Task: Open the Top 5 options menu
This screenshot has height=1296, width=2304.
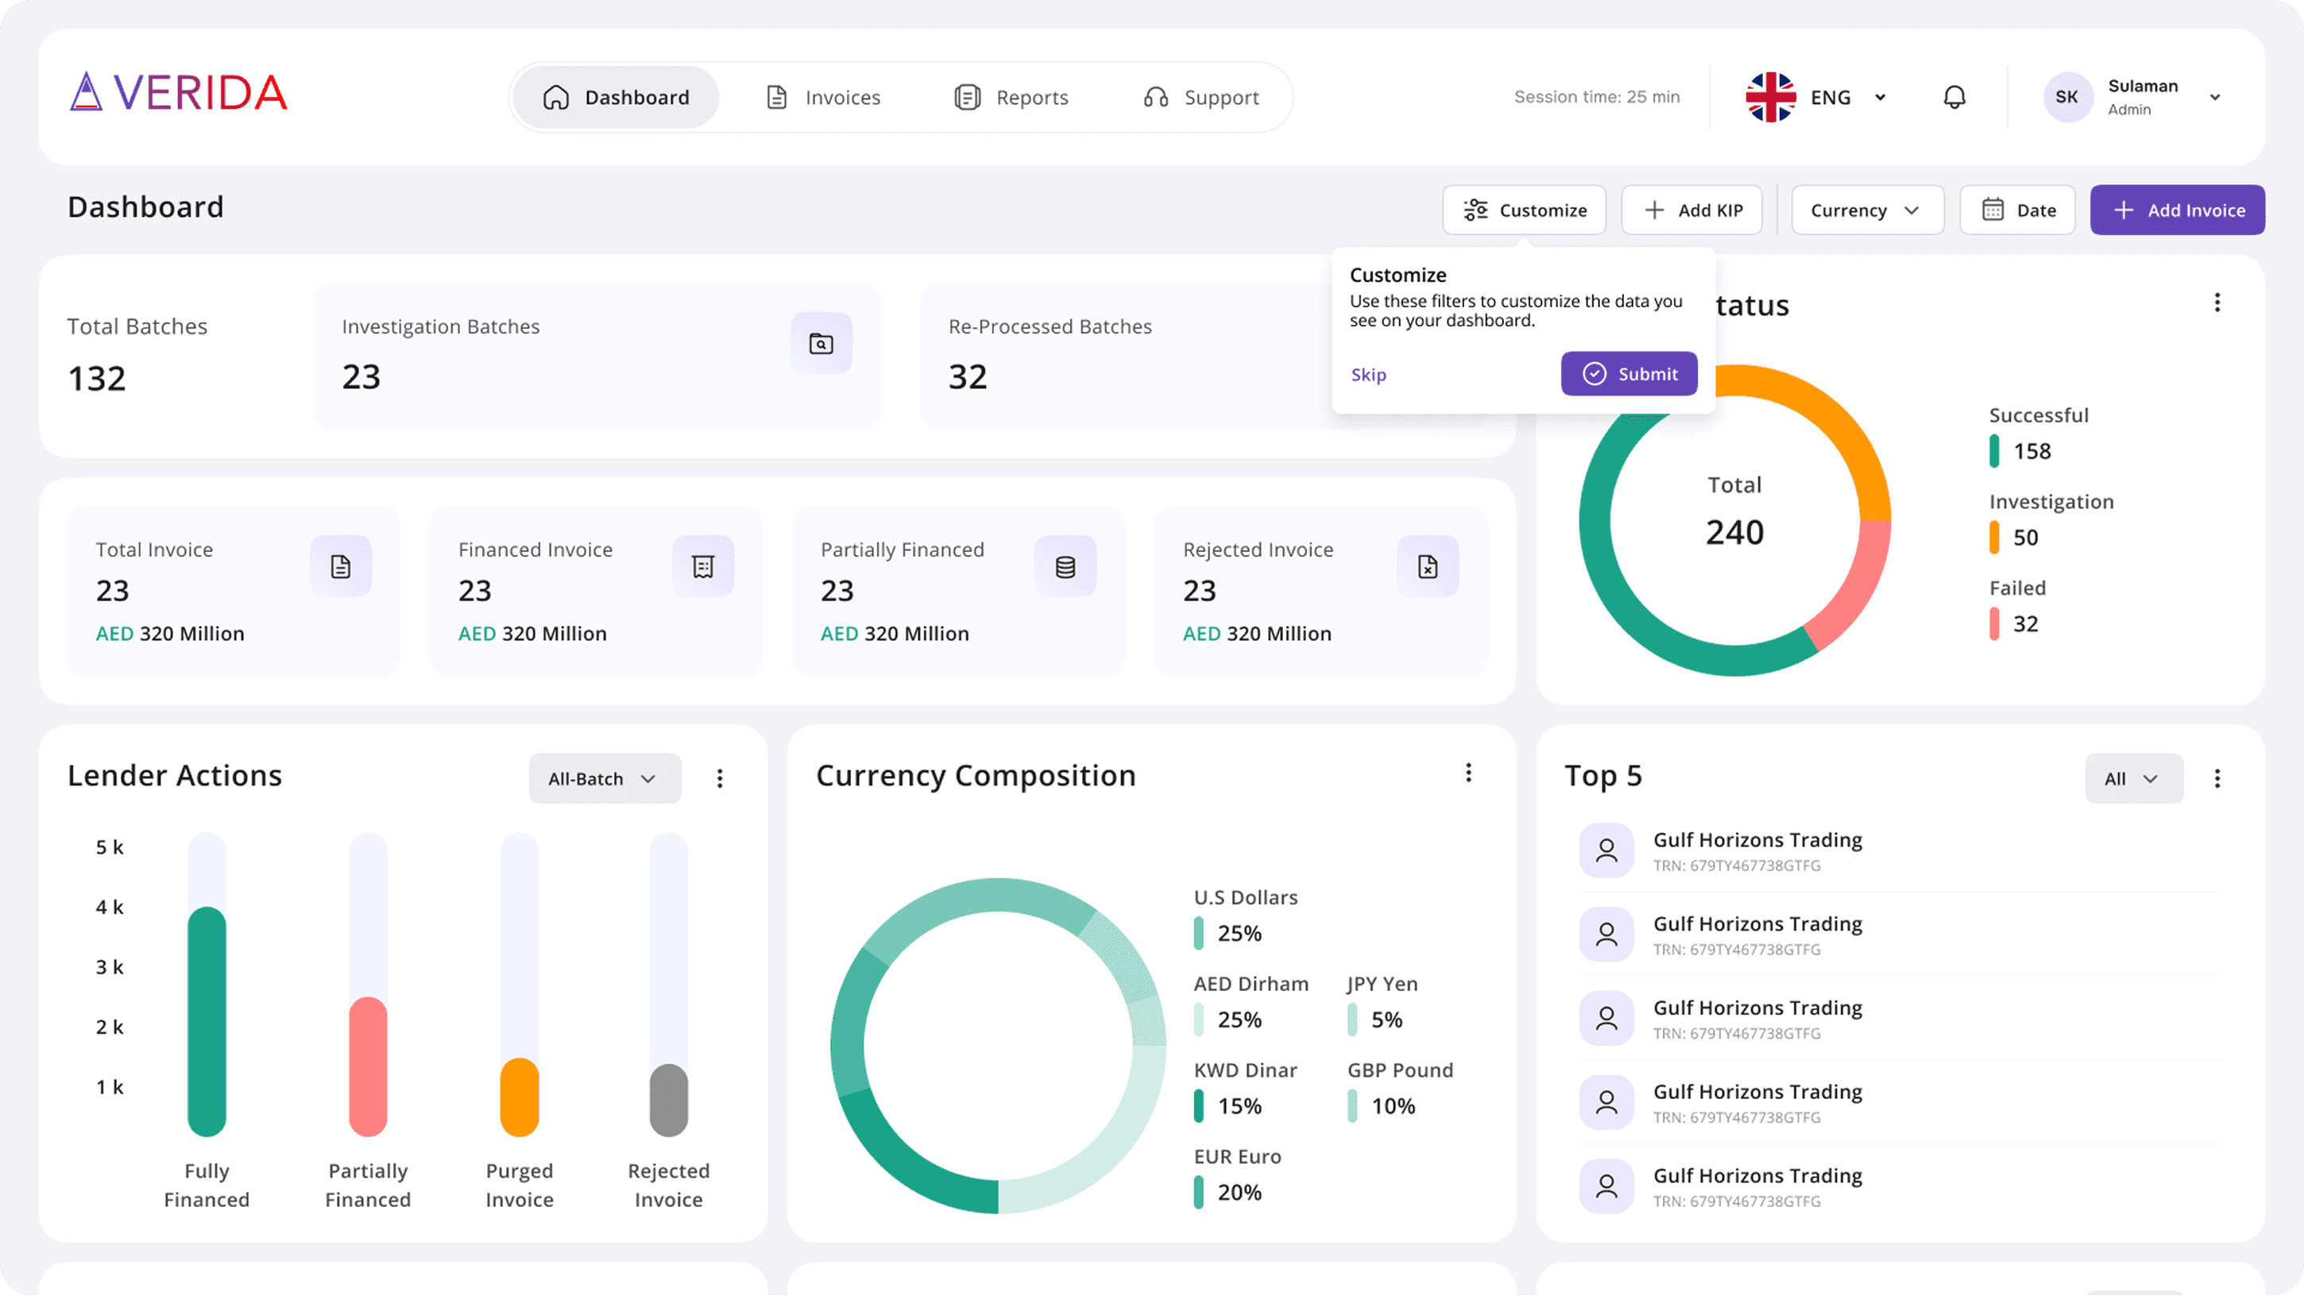Action: (2217, 778)
